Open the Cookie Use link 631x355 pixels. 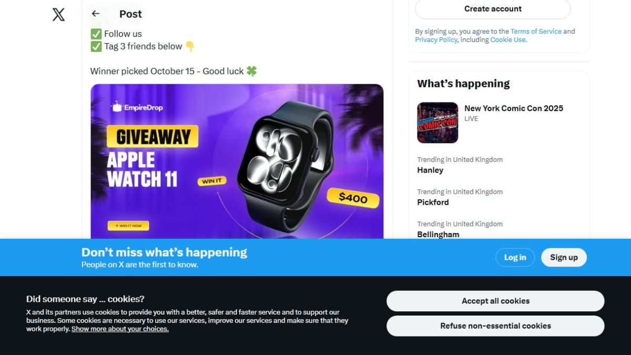click(x=507, y=39)
